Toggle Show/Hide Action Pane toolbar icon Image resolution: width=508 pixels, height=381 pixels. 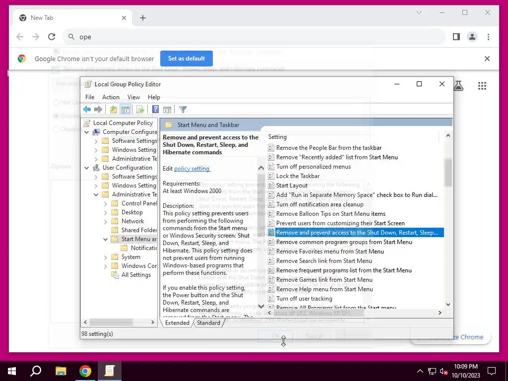tap(167, 110)
